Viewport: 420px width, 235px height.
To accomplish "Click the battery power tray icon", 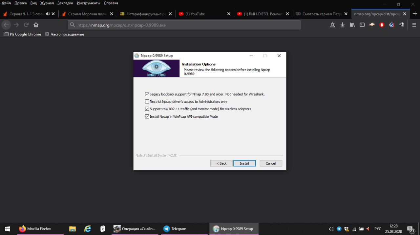I will pos(361,229).
